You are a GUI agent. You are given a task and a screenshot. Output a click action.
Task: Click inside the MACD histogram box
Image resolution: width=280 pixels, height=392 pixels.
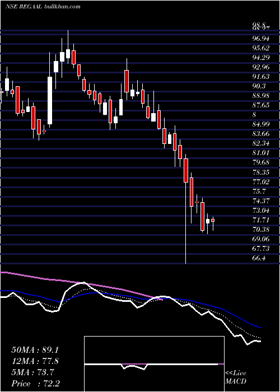coord(154,364)
